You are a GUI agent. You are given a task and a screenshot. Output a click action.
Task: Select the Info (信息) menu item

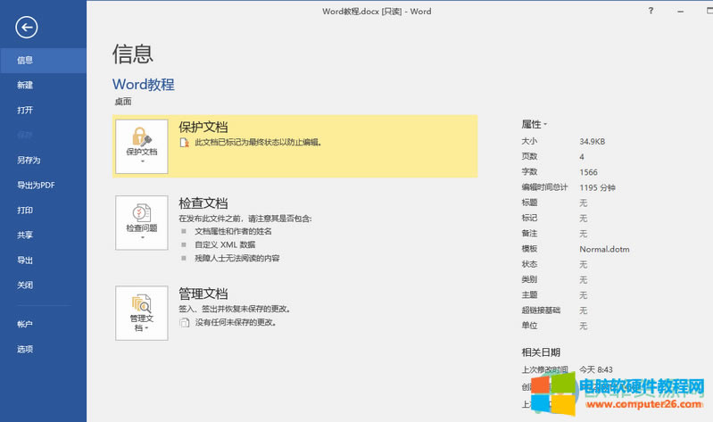coord(25,61)
